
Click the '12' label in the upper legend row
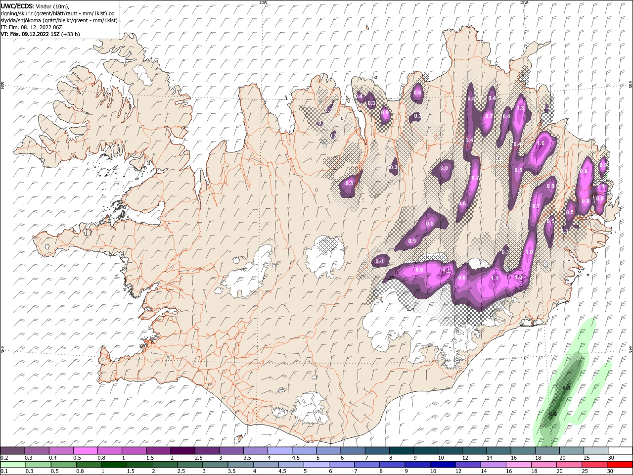[465, 458]
